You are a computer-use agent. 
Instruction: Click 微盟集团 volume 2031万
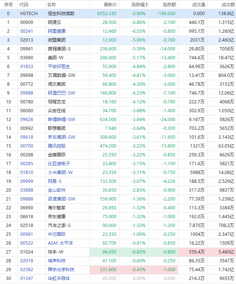pos(197,40)
